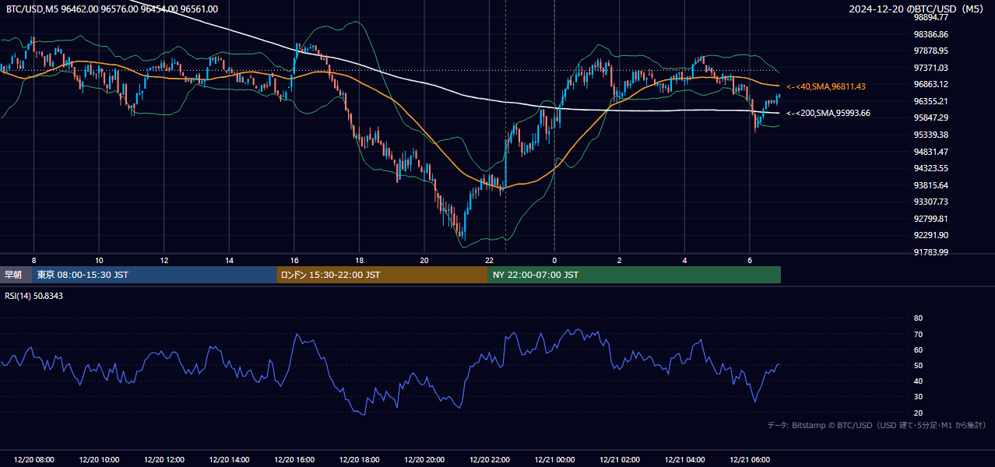This screenshot has width=995, height=467.
Task: Click price axis label 95339.38
Action: [931, 135]
